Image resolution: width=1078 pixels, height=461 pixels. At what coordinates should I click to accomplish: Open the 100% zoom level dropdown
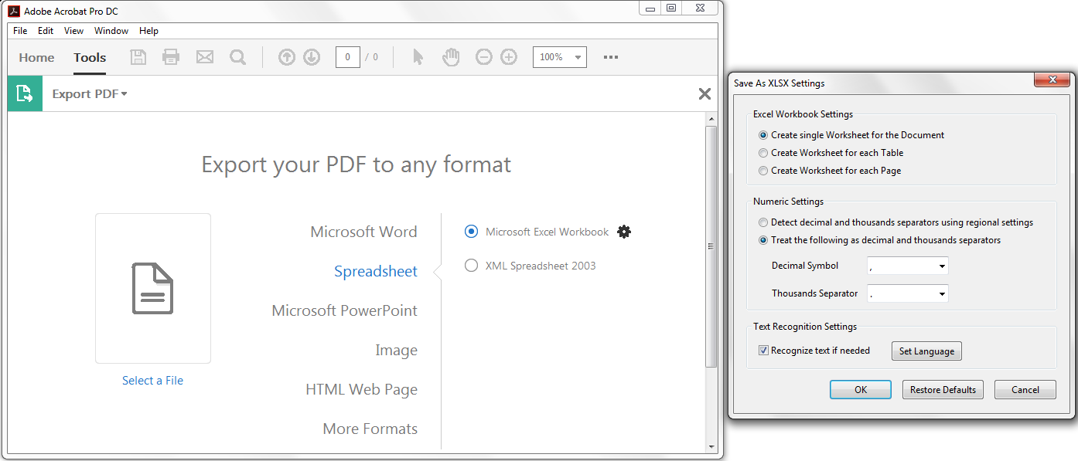click(x=560, y=57)
